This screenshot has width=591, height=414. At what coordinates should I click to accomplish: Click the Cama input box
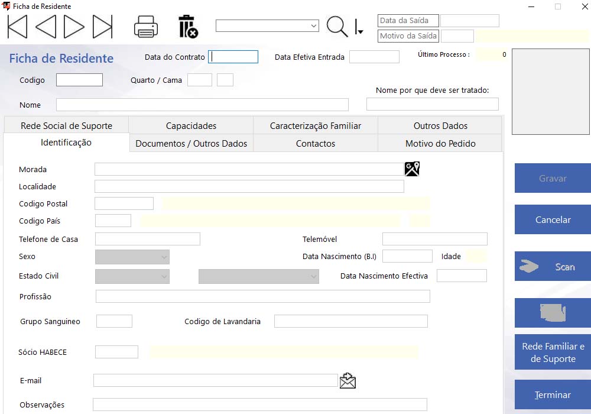point(225,80)
